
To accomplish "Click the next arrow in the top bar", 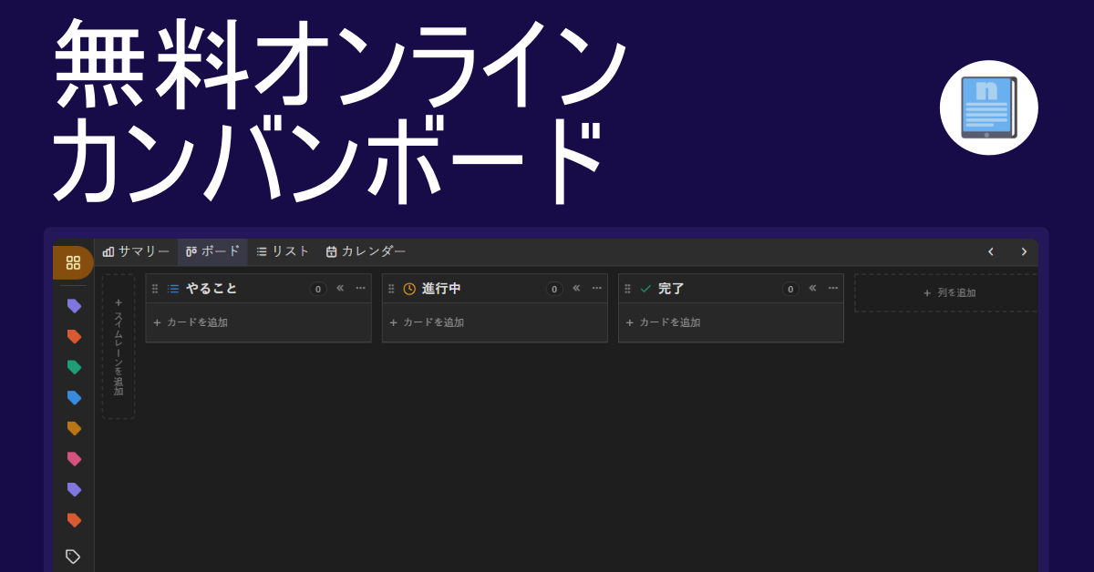I will [1024, 251].
